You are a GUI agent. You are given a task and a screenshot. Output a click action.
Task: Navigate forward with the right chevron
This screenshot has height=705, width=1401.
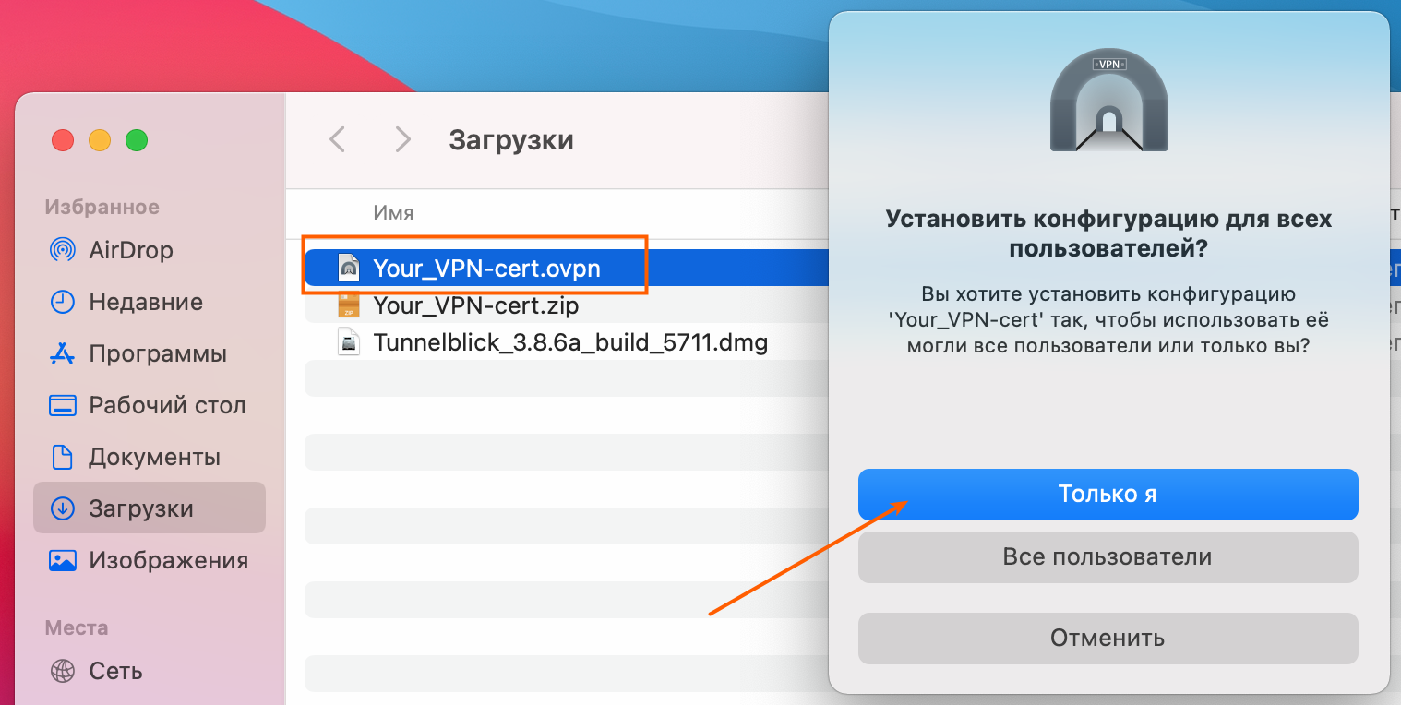click(402, 139)
